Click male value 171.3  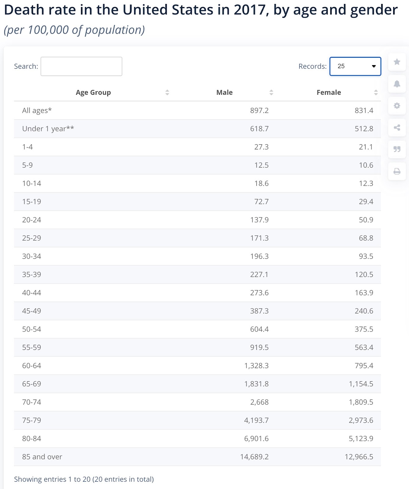(x=259, y=238)
